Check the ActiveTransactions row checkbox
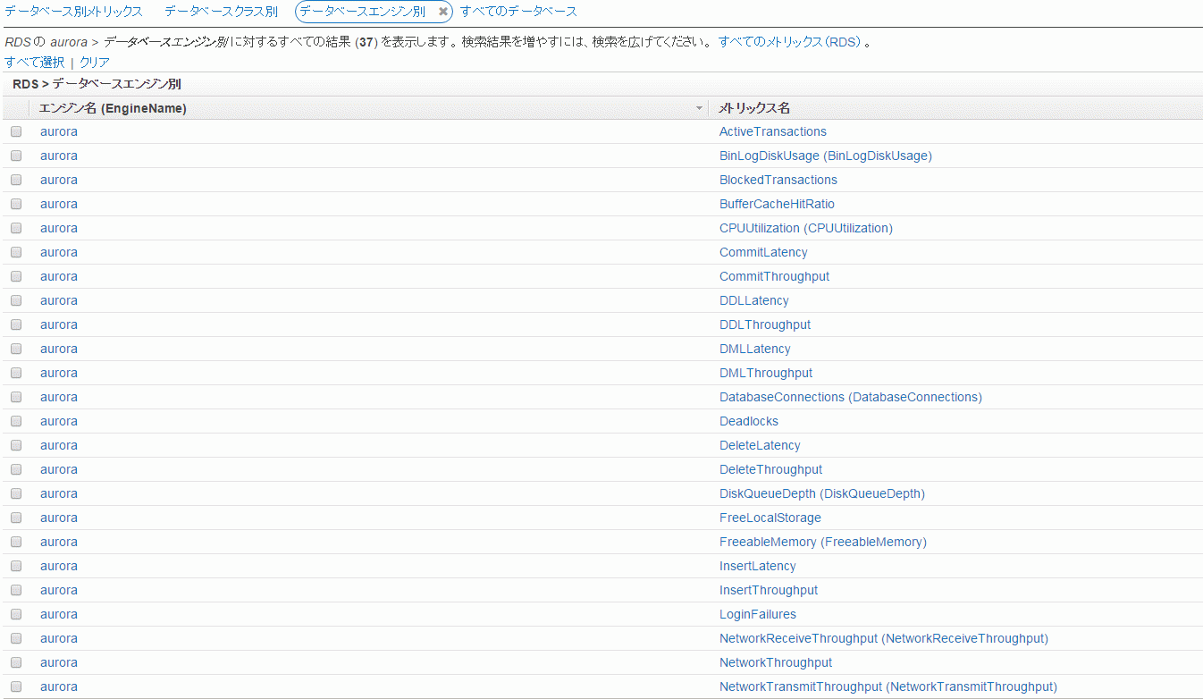The image size is (1203, 699). 16,131
